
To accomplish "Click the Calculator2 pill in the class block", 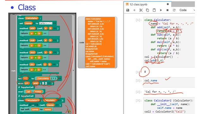I will [x=32, y=100].
